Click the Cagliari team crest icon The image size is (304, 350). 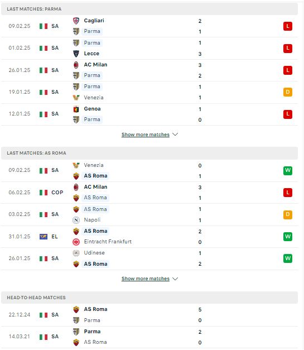coord(76,21)
